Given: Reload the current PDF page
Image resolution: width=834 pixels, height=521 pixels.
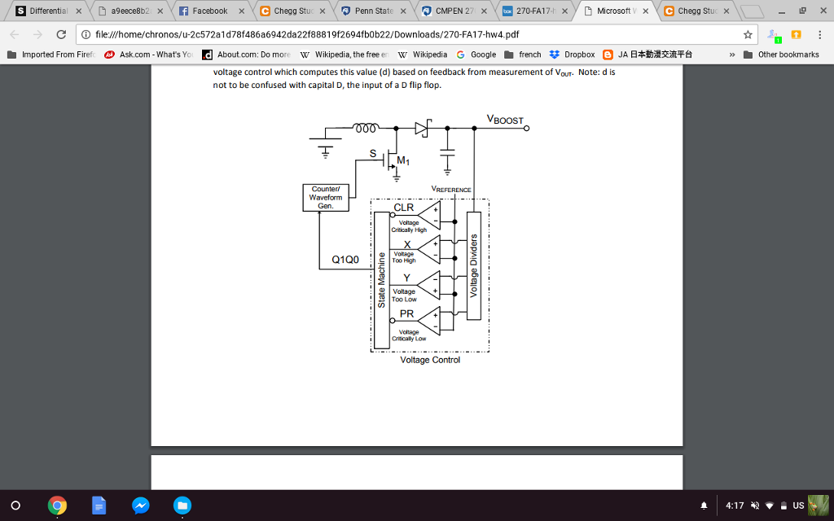Looking at the screenshot, I should [x=62, y=35].
